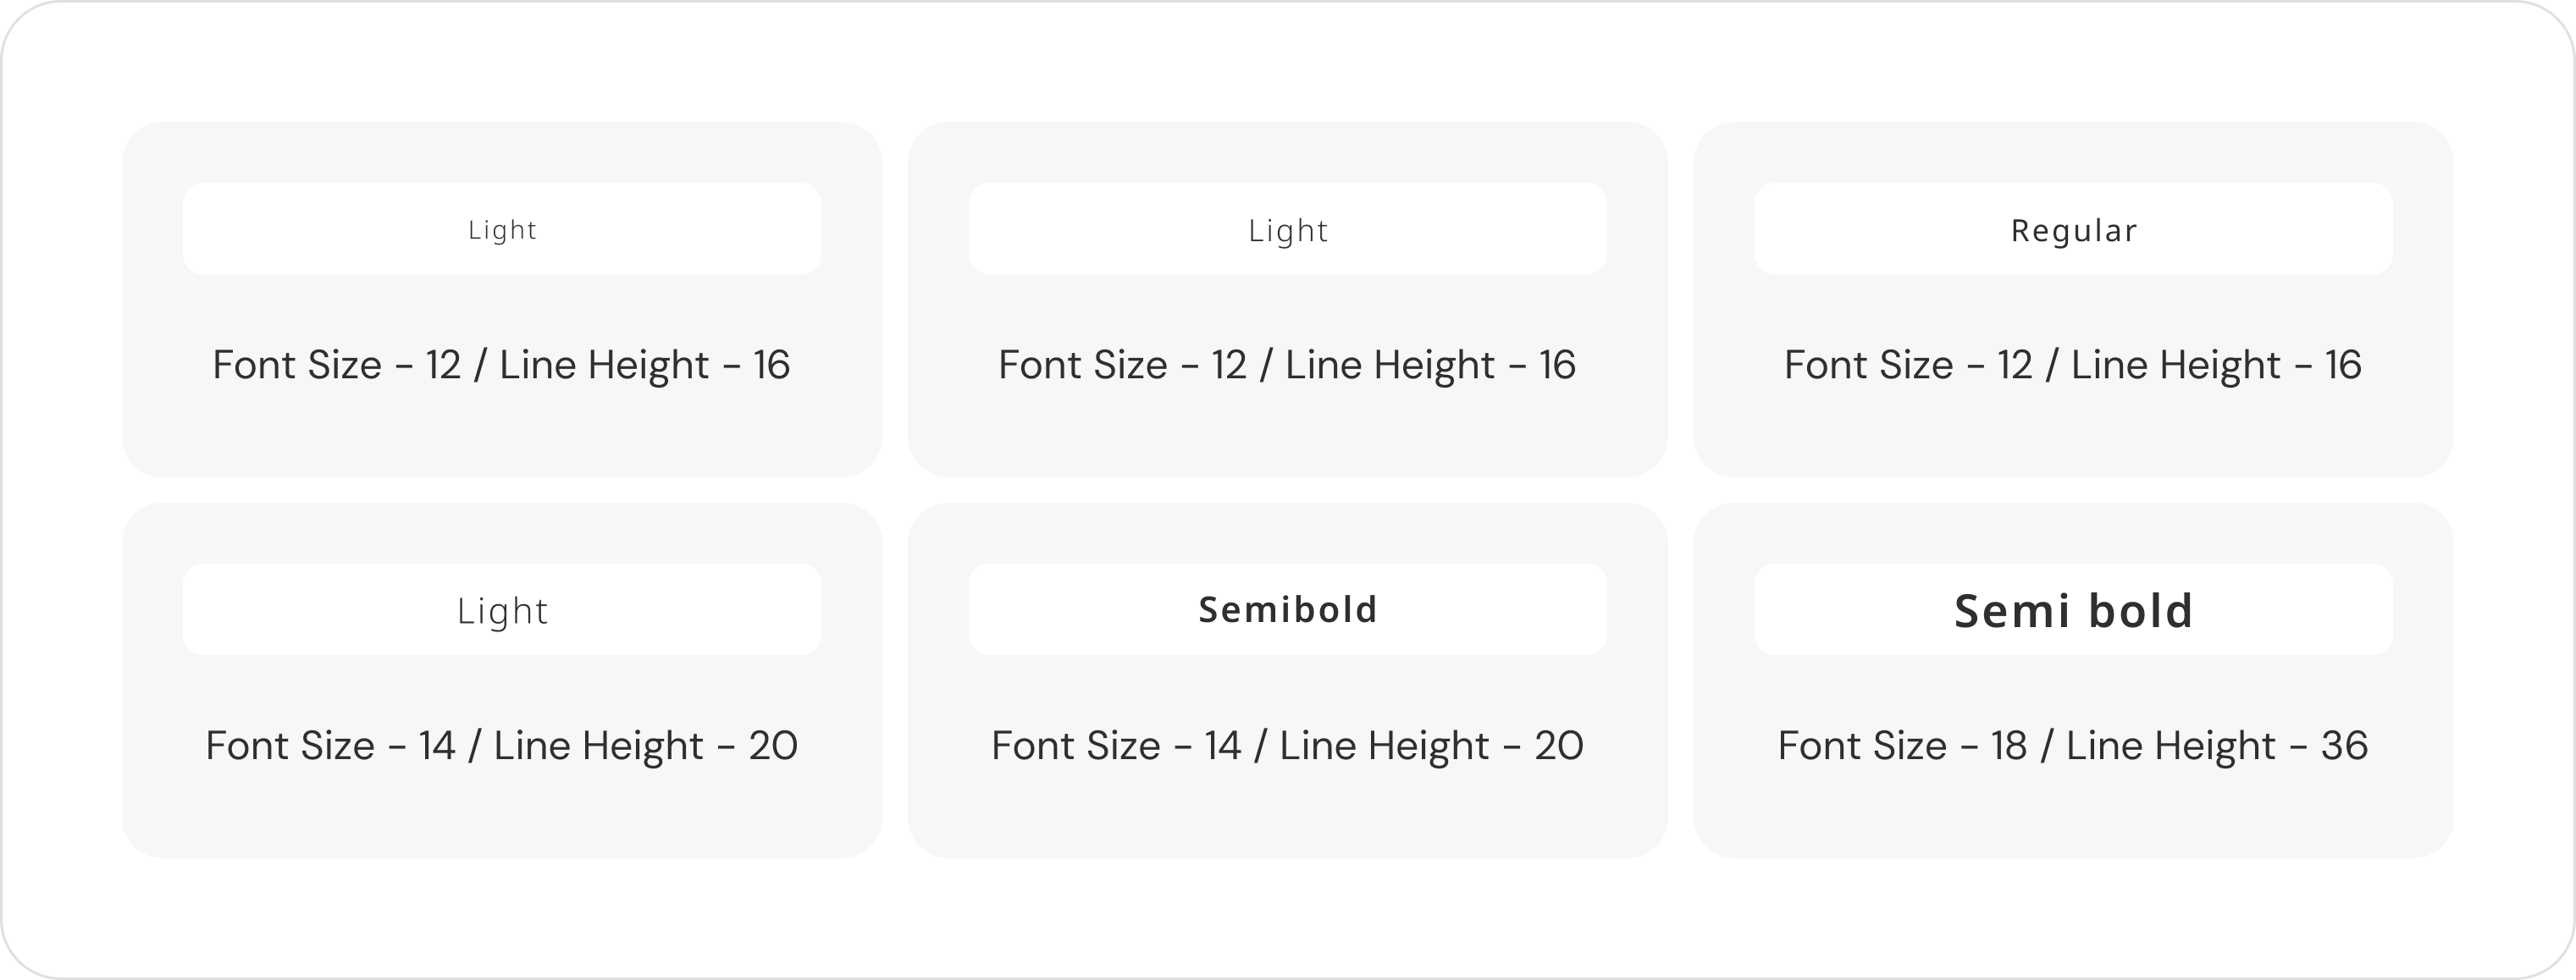Viewport: 2576px width, 980px height.
Task: Click the Font Size 12 caption in top-middle card
Action: click(1287, 365)
